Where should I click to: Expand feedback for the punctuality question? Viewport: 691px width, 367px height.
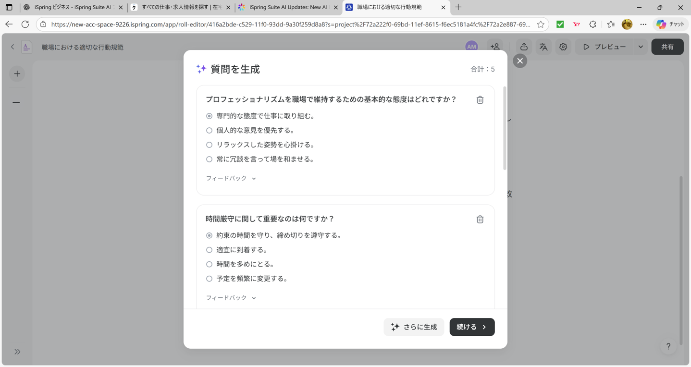point(230,297)
